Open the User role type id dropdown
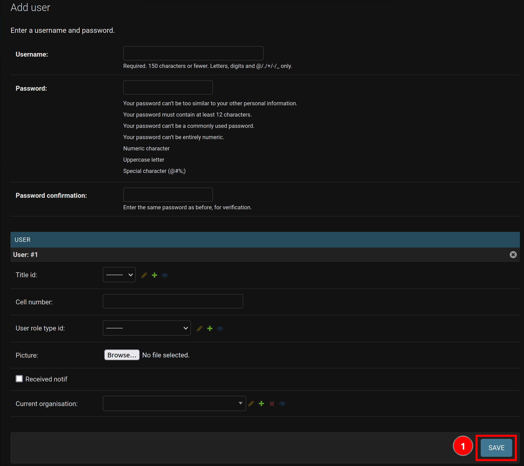Image resolution: width=524 pixels, height=466 pixels. (x=147, y=328)
